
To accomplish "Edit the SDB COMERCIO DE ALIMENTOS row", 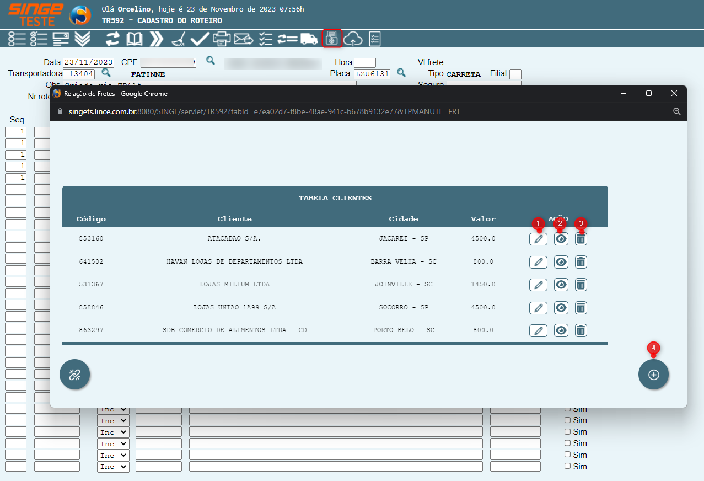I will (x=538, y=330).
